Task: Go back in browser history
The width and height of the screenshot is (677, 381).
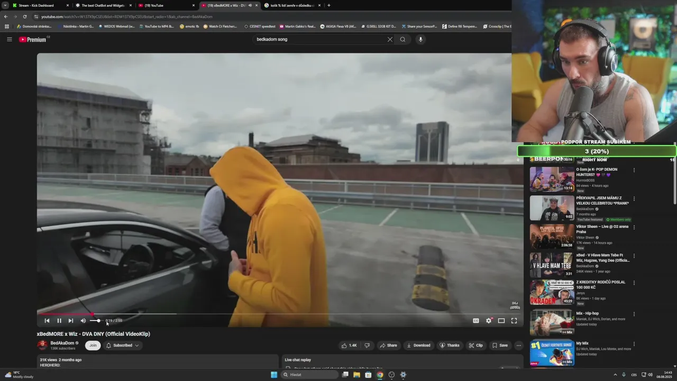Action: [x=6, y=16]
